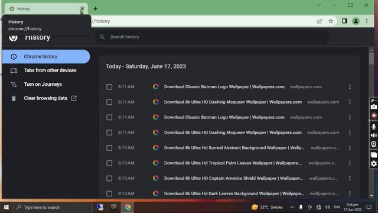378x213 pixels.
Task: Toggle the browser side panel icon
Action: (344, 21)
